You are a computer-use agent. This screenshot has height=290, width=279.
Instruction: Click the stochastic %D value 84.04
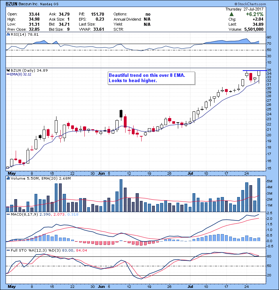click(x=81, y=251)
